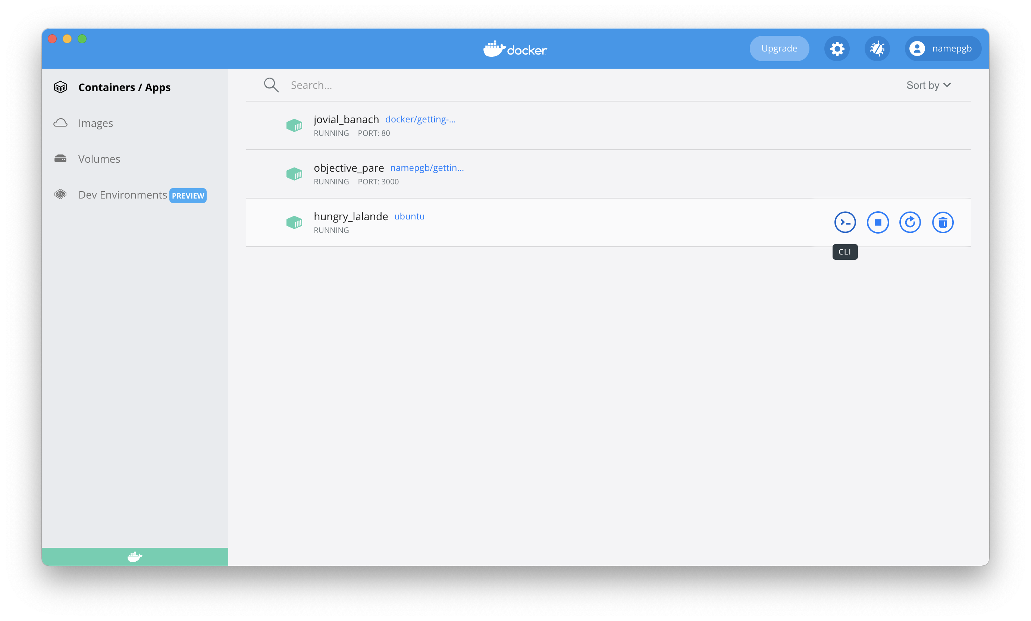Click the Docker whale status icon

coord(135,556)
